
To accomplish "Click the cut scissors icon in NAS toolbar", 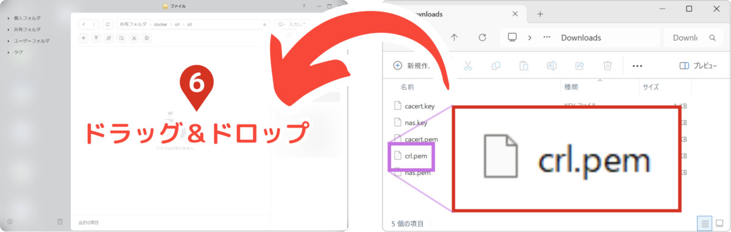I will (x=134, y=38).
